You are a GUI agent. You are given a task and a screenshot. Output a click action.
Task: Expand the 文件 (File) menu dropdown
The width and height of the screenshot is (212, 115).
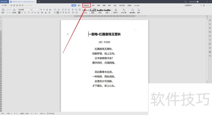coord(6,5)
